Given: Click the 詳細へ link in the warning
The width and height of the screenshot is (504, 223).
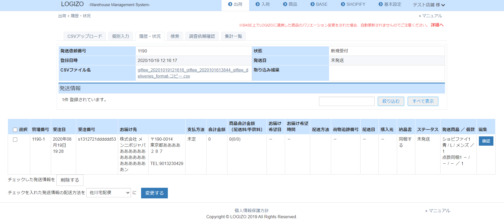Looking at the screenshot, I should (437, 25).
